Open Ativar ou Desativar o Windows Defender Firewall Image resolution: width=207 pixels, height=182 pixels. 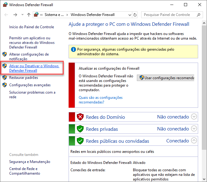tap(34, 68)
